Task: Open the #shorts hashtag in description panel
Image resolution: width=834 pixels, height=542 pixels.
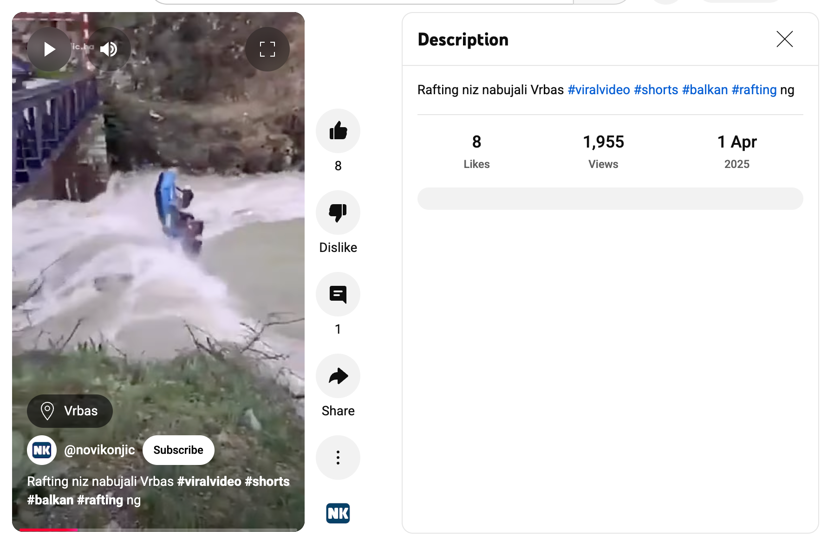Action: (x=656, y=90)
